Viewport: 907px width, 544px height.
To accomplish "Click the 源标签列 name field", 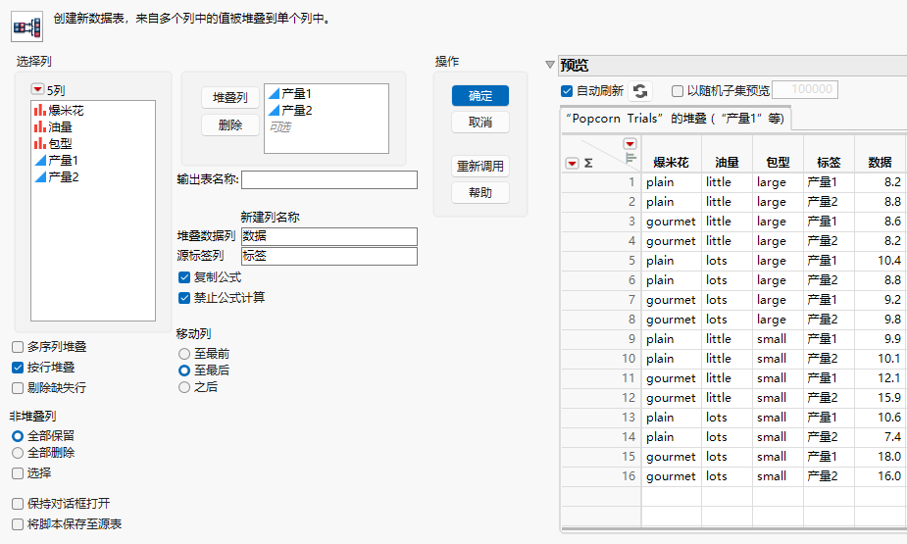I will tap(329, 256).
